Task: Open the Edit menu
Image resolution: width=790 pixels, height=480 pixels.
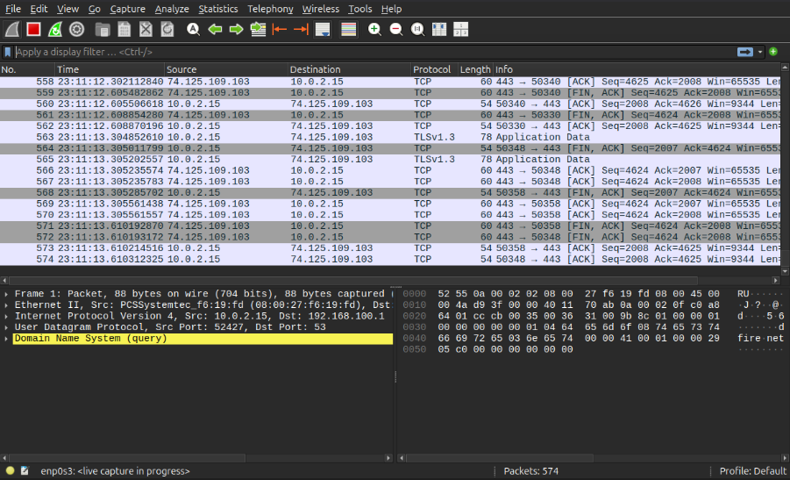Action: pos(39,9)
